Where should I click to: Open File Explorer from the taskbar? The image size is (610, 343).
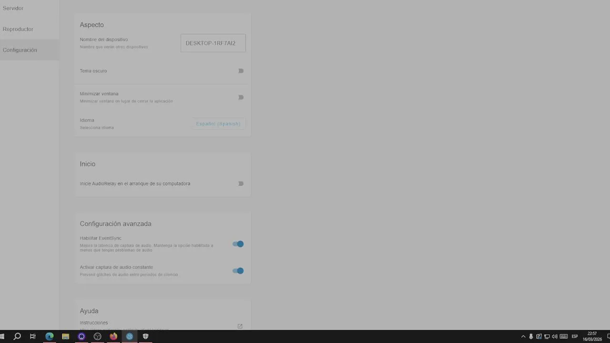[66, 336]
